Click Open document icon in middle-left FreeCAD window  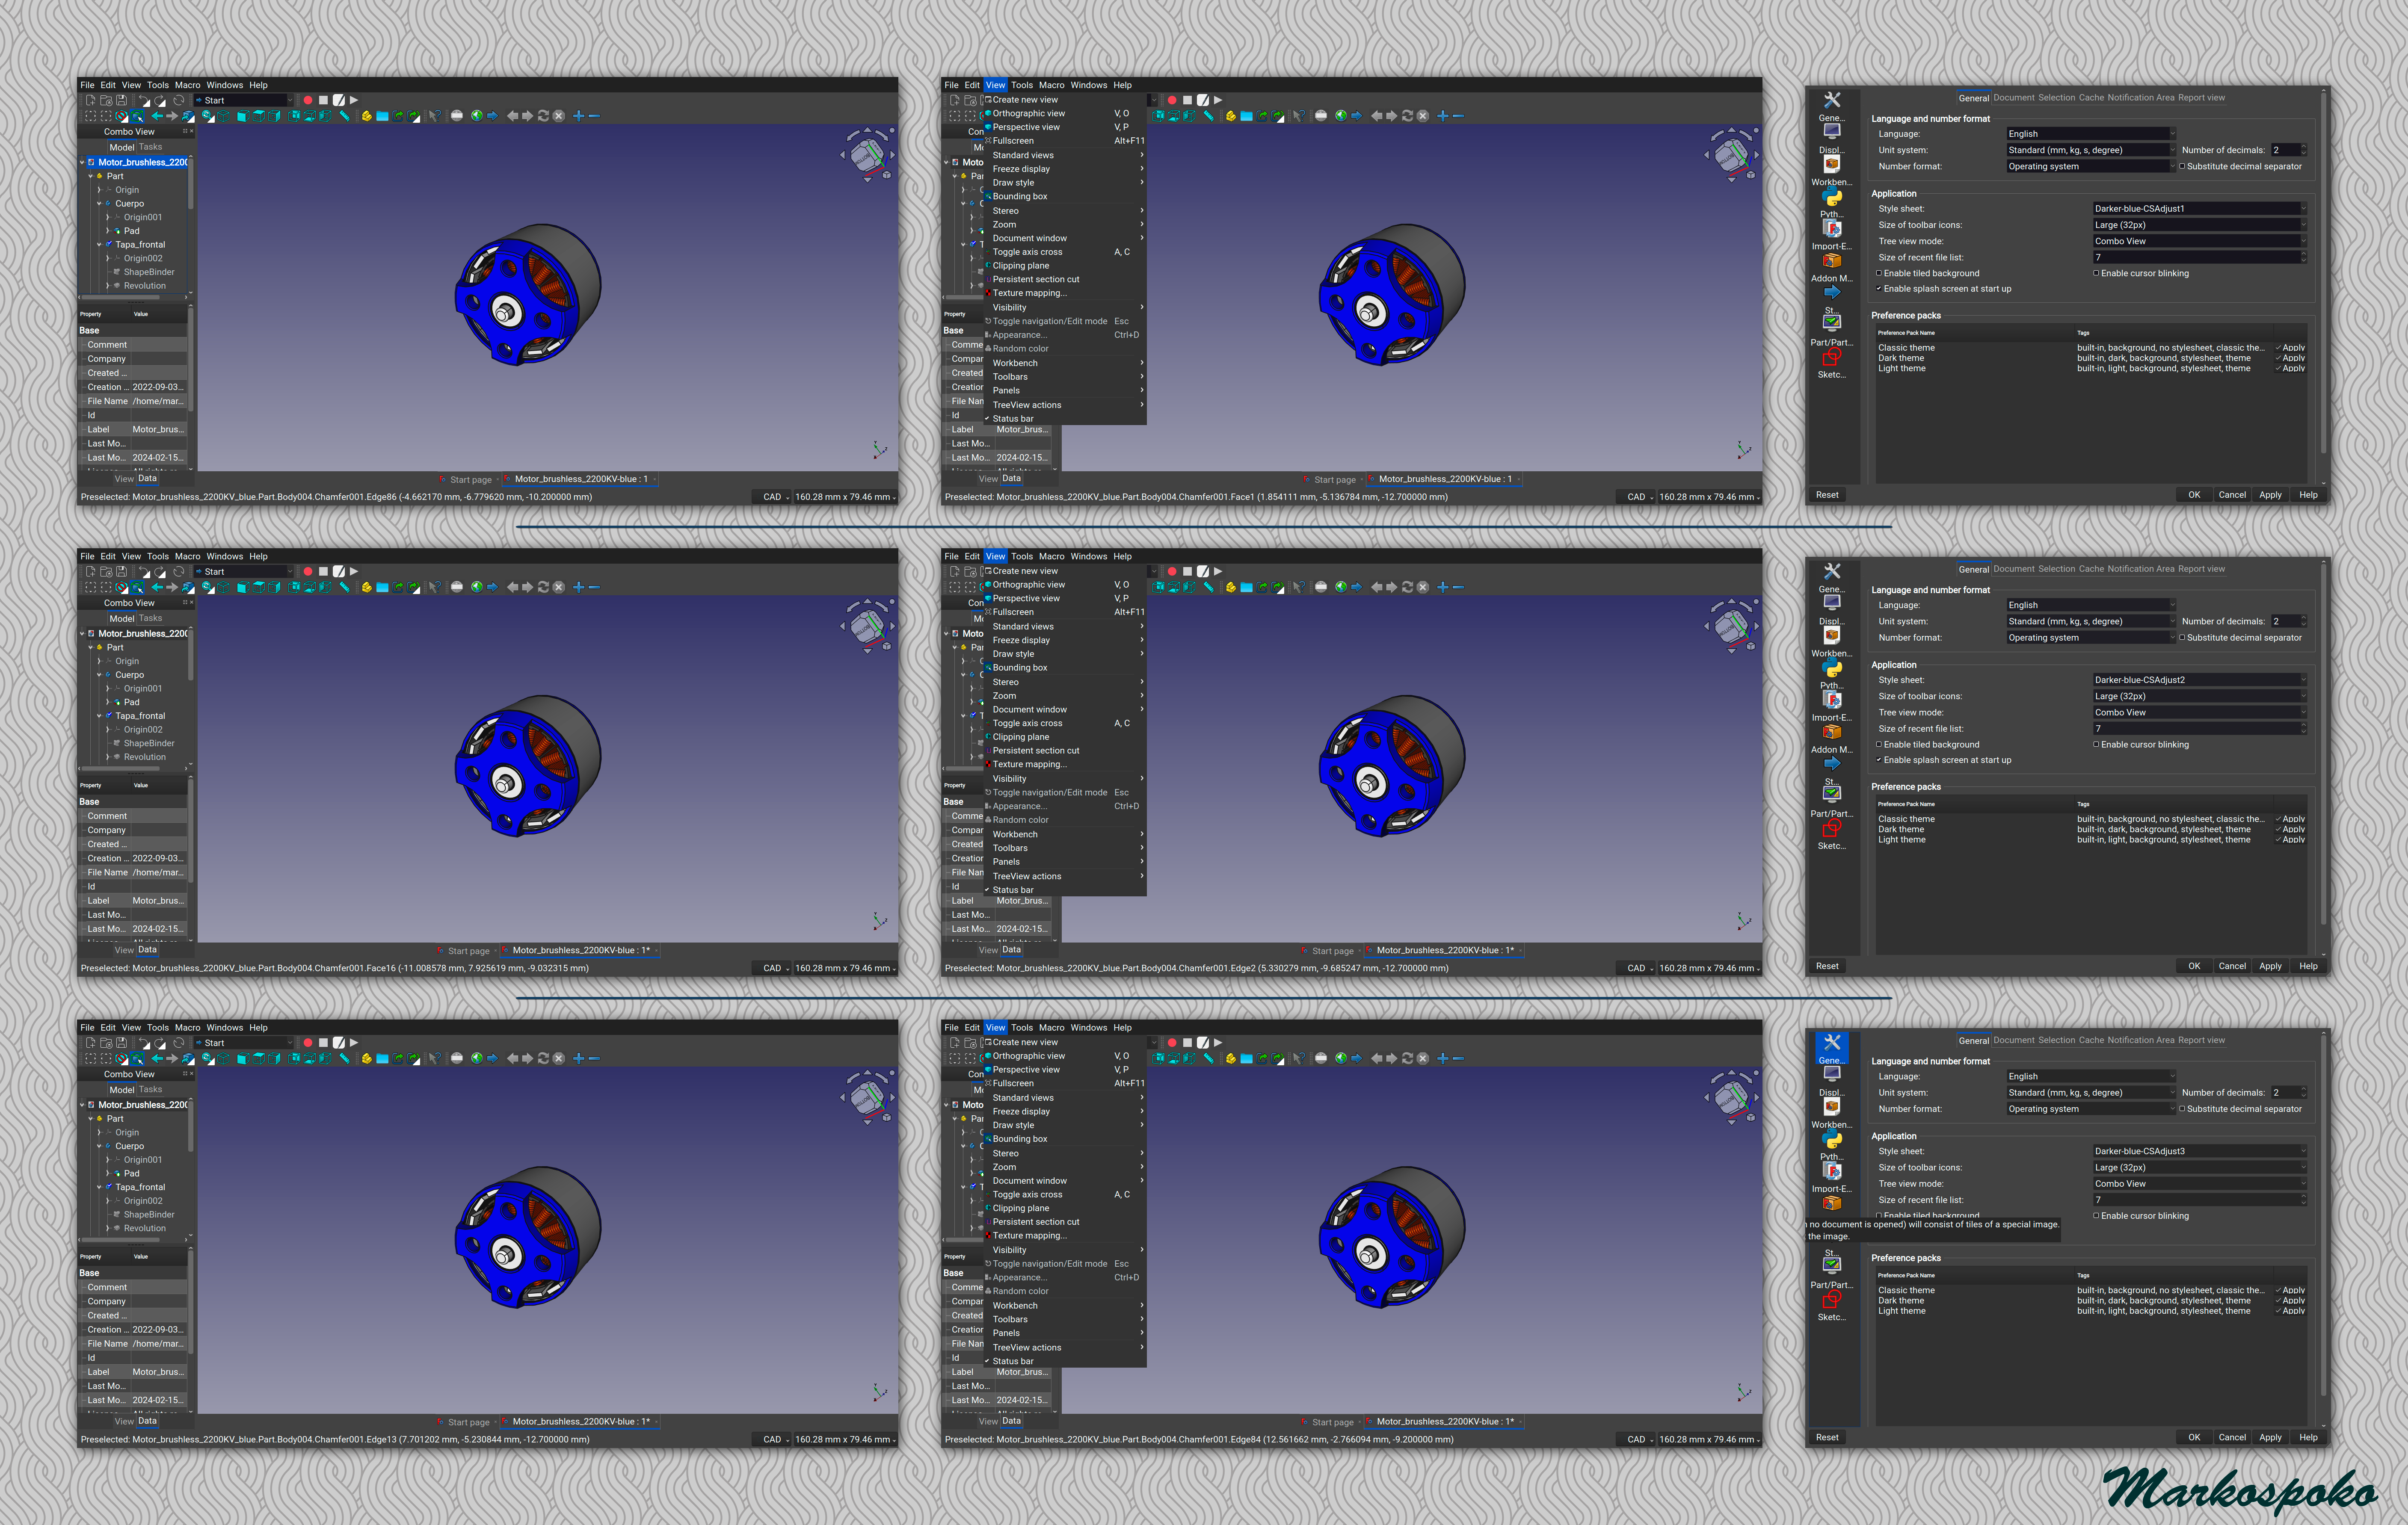point(107,572)
